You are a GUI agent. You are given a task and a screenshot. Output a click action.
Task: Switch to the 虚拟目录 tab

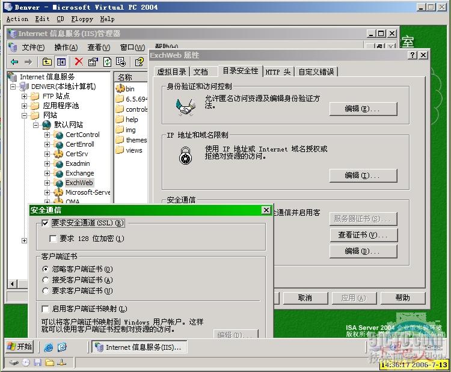point(172,72)
